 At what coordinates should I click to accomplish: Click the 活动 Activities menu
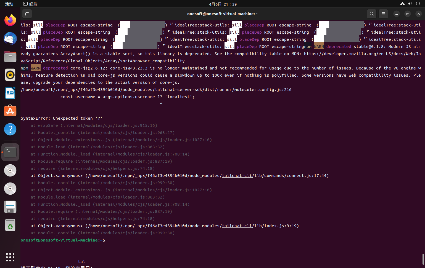pyautogui.click(x=9, y=4)
